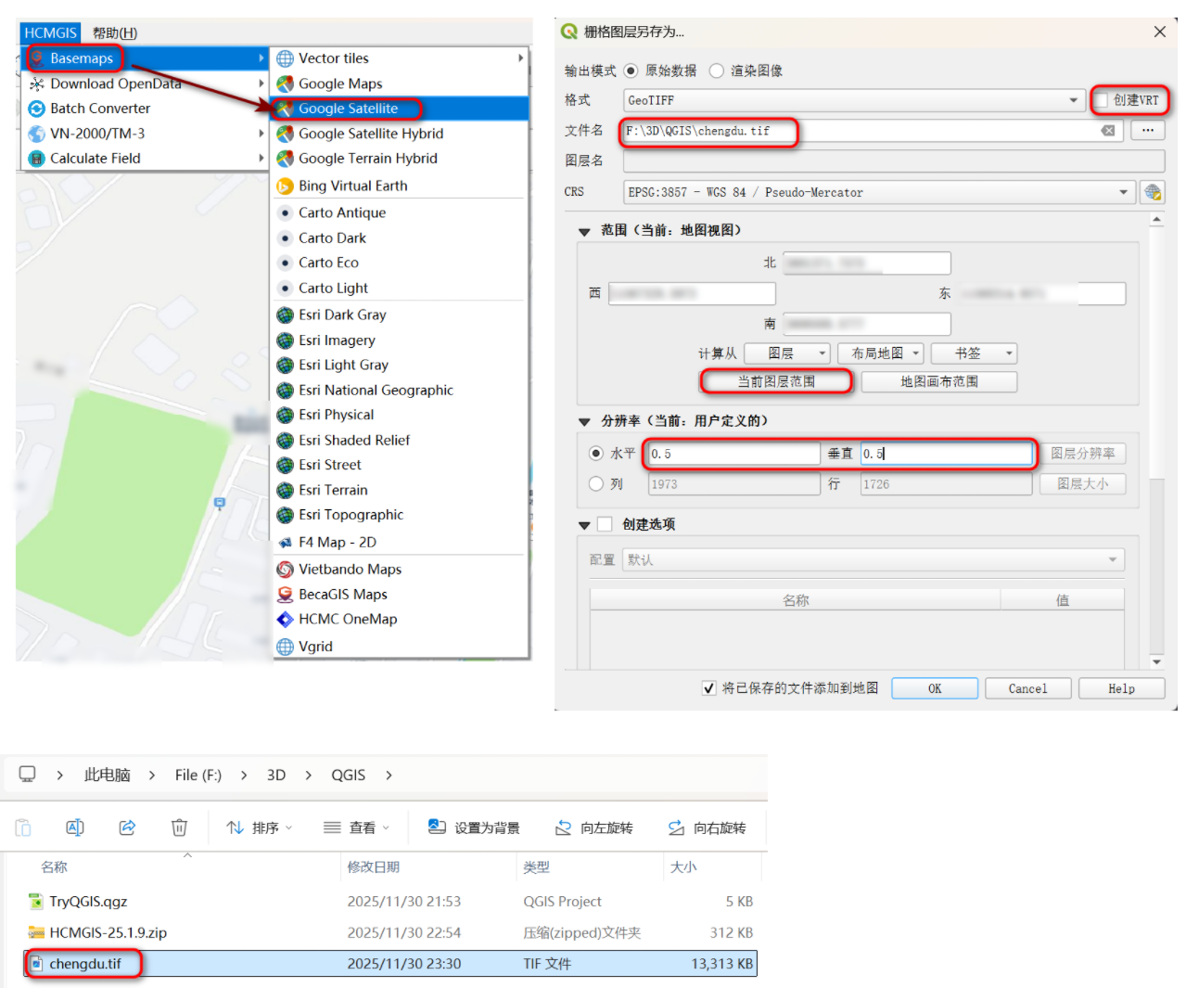Screen dimensions: 1186x988
Task: Click the delete trash icon in Explorer
Action: [x=179, y=828]
